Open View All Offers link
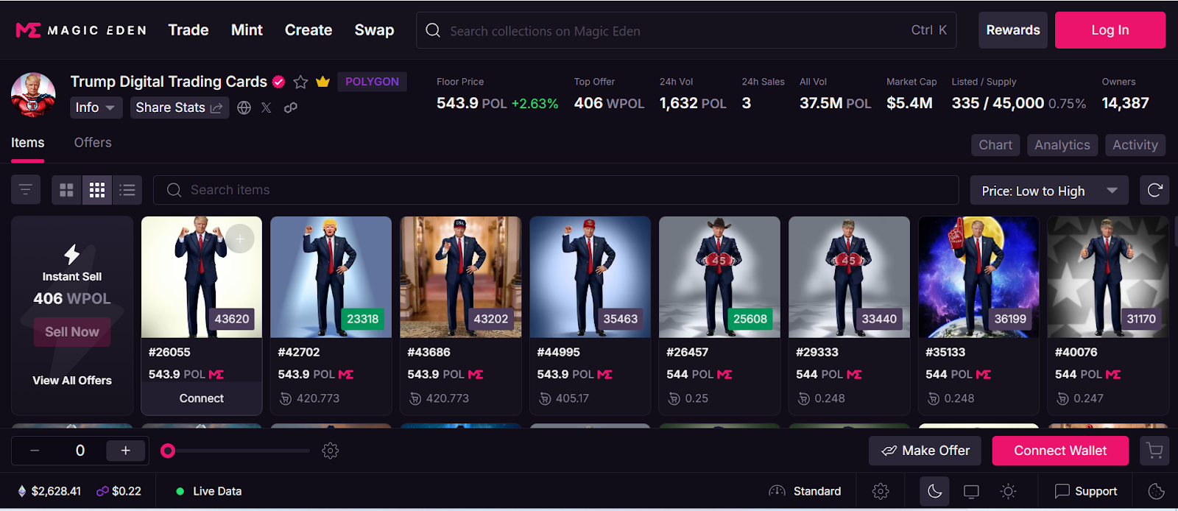 click(72, 381)
